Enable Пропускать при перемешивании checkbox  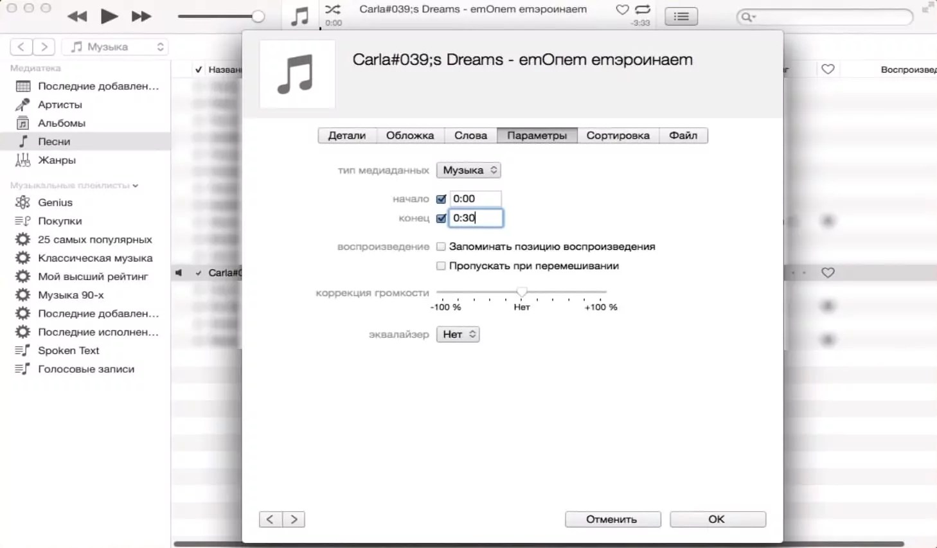coord(441,266)
